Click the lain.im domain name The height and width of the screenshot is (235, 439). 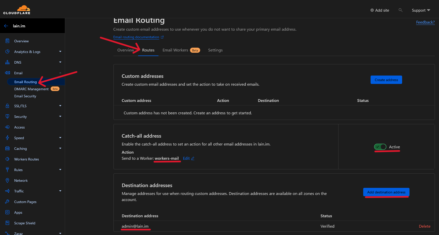coord(19,26)
